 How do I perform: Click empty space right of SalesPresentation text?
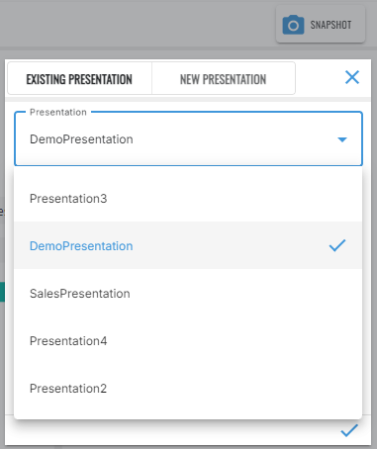point(245,293)
